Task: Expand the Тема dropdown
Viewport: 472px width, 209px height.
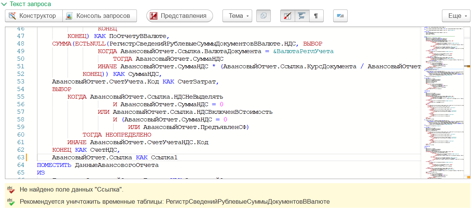Action: pos(237,16)
